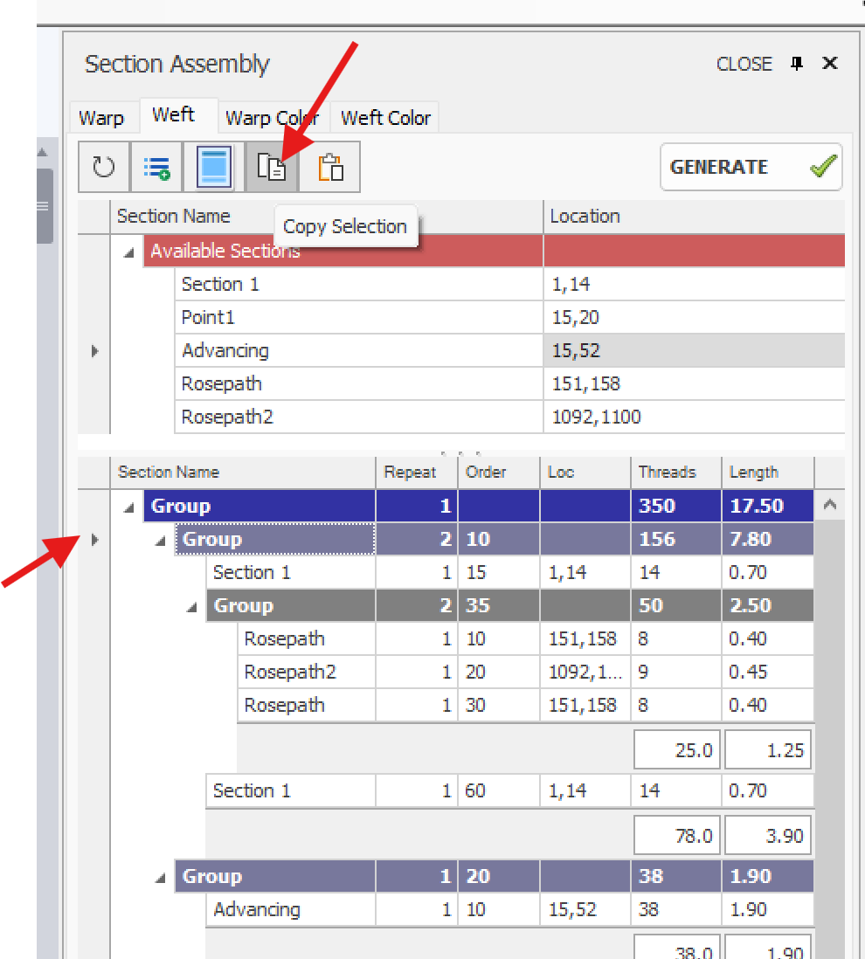865x959 pixels.
Task: Click the CLOSE text button
Action: tap(744, 64)
